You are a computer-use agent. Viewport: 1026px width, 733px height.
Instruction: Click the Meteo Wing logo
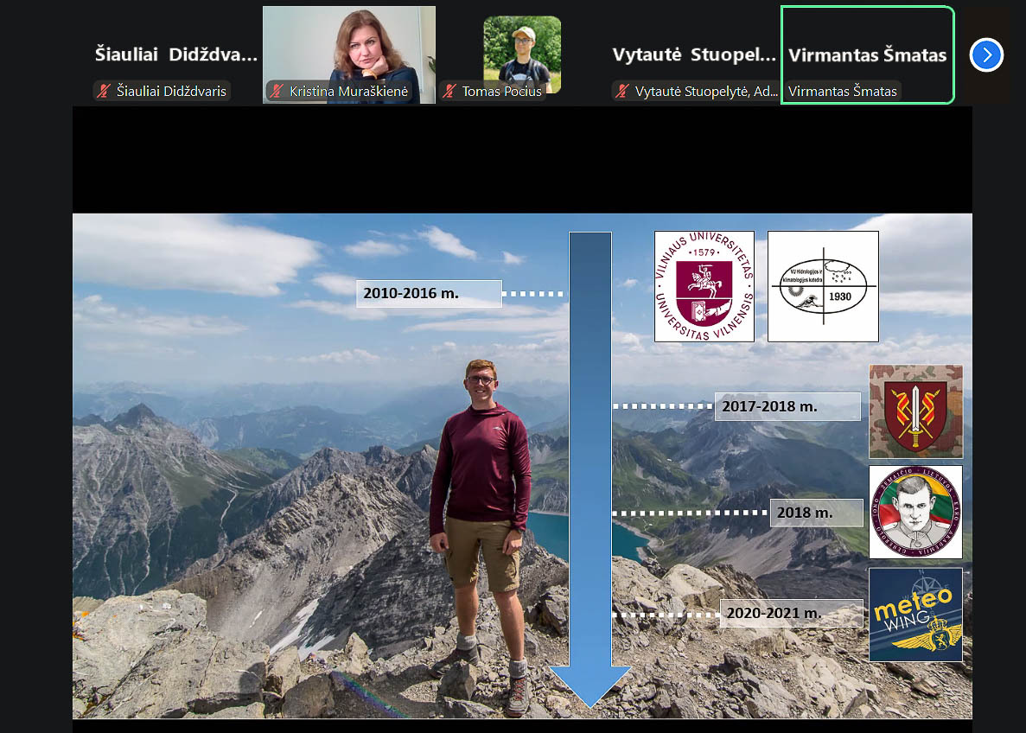tap(915, 615)
